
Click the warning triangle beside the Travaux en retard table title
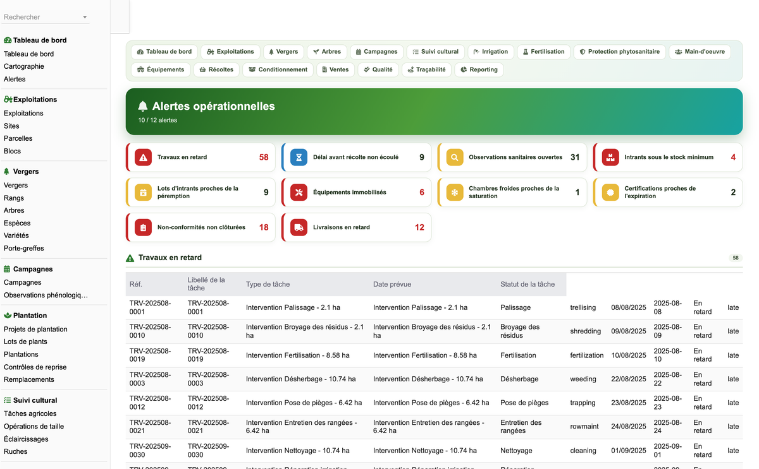[130, 258]
